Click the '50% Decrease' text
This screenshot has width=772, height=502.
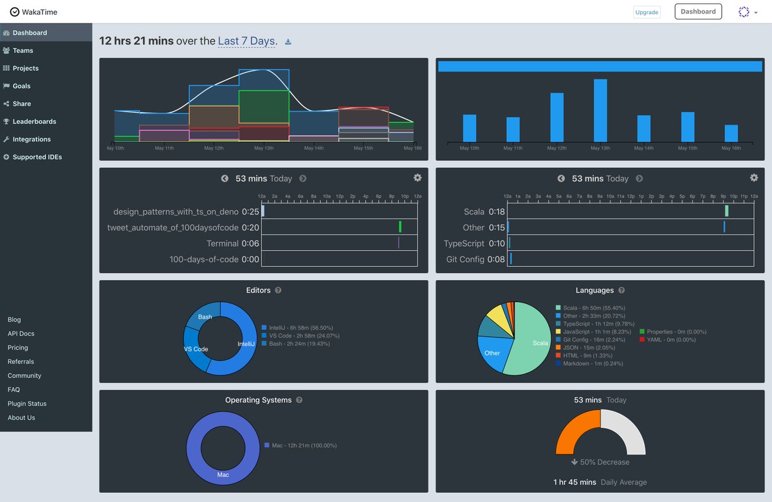click(x=605, y=462)
